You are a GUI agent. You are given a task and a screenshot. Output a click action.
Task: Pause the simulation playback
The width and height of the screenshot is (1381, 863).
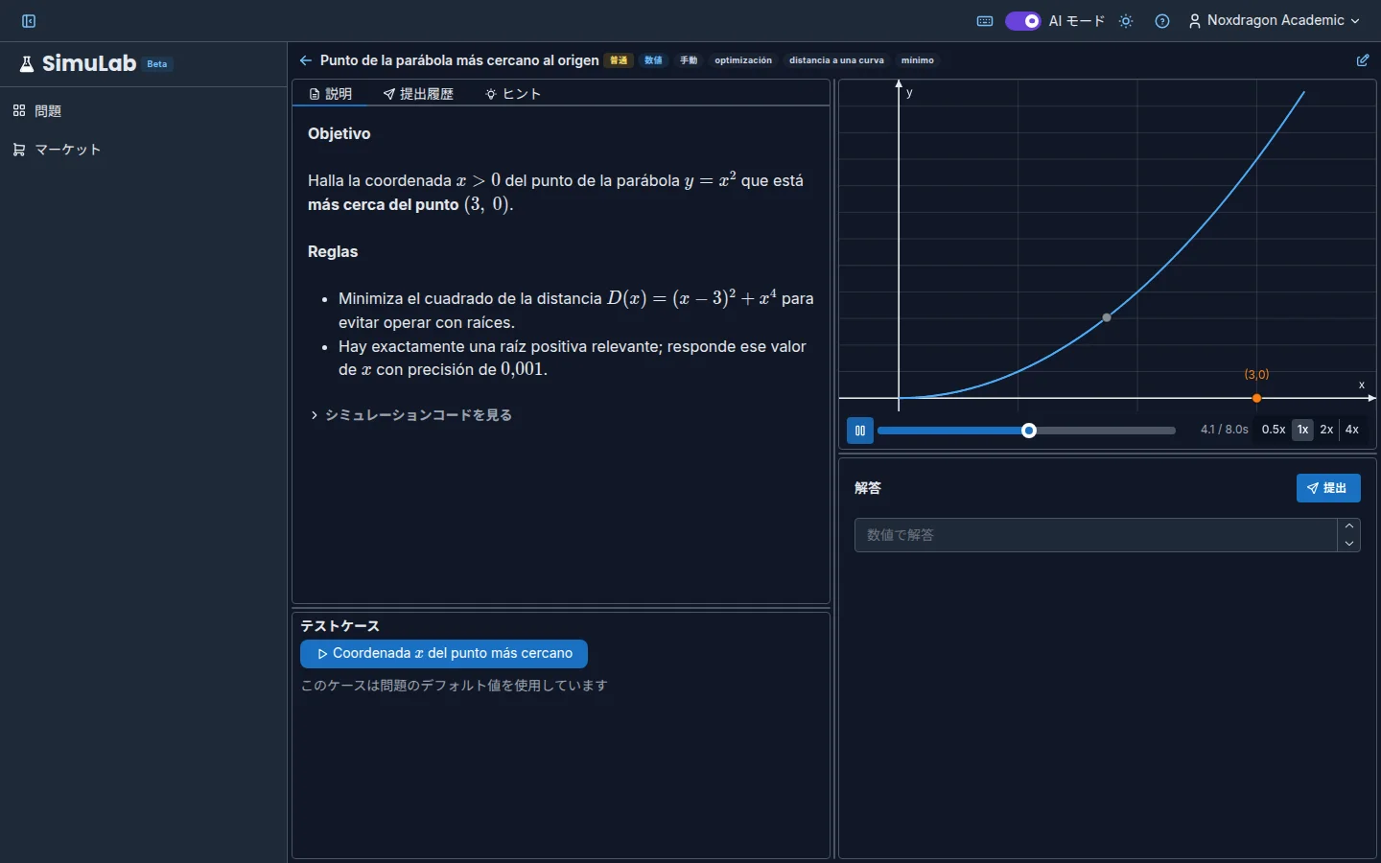860,431
